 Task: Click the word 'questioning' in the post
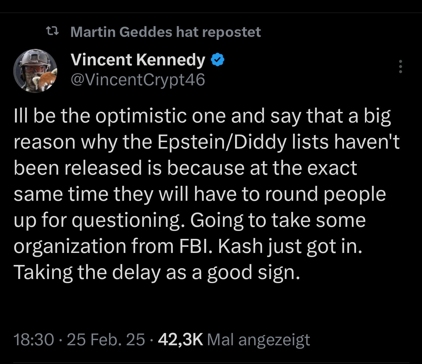(129, 220)
